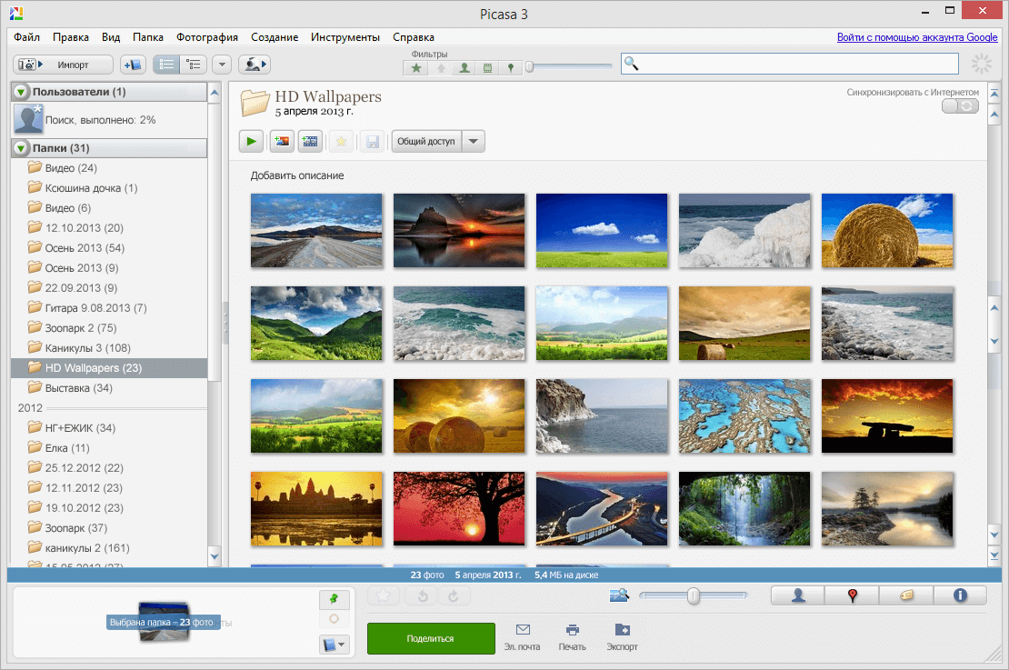Save edited photos with floppy disk icon
The height and width of the screenshot is (670, 1009).
pyautogui.click(x=373, y=141)
